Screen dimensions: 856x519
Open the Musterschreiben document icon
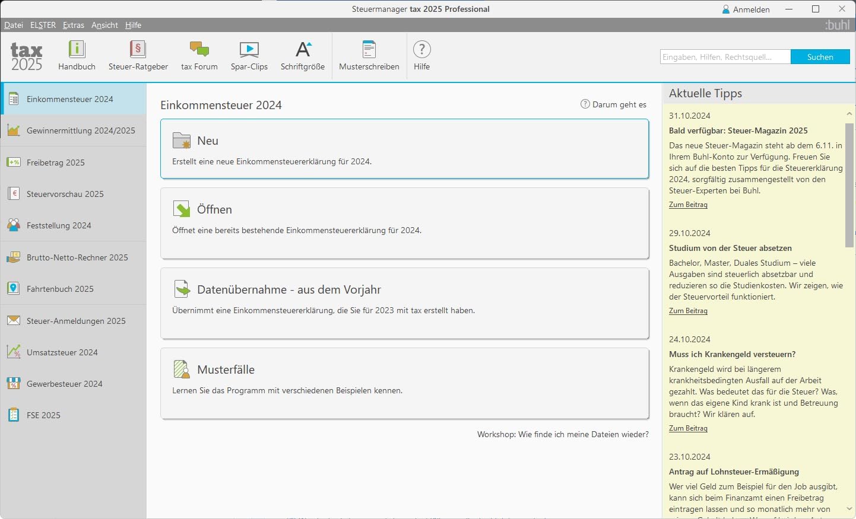coord(369,49)
